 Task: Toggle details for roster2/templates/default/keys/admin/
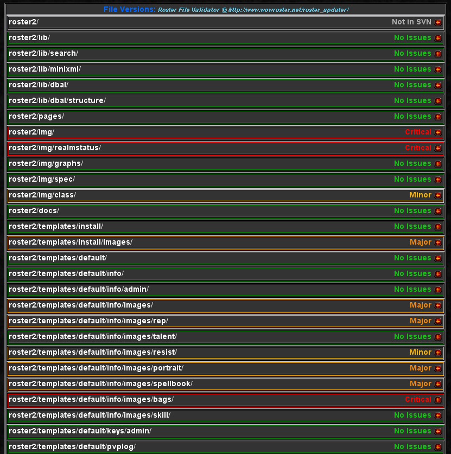click(x=438, y=431)
